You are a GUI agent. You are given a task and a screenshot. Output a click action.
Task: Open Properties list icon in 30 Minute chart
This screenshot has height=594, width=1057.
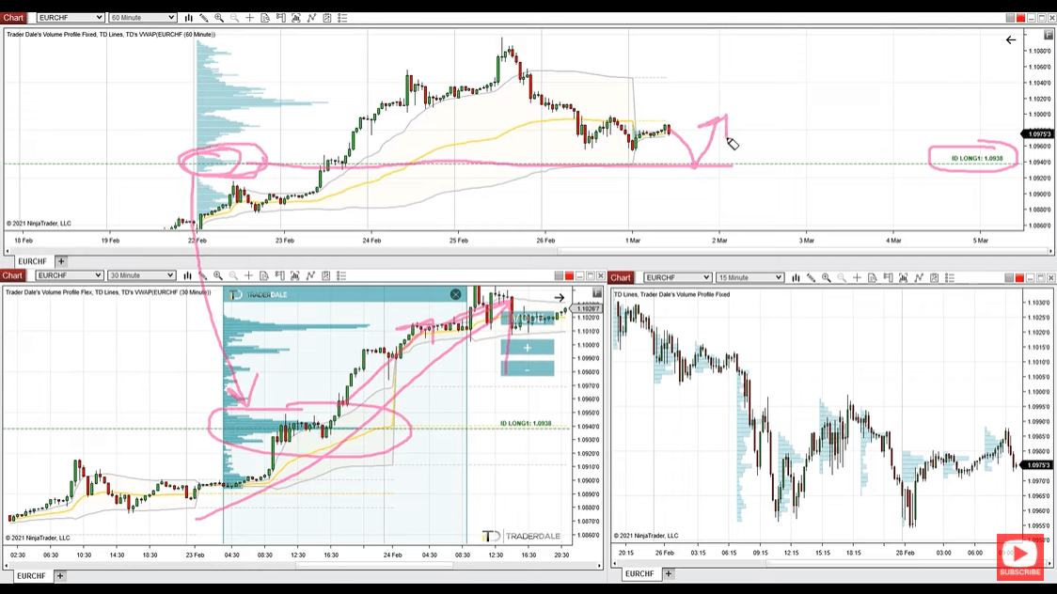341,275
